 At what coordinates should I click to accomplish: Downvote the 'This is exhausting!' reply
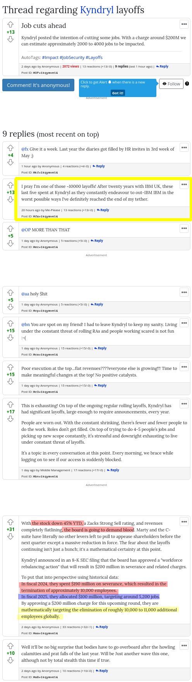10,419
